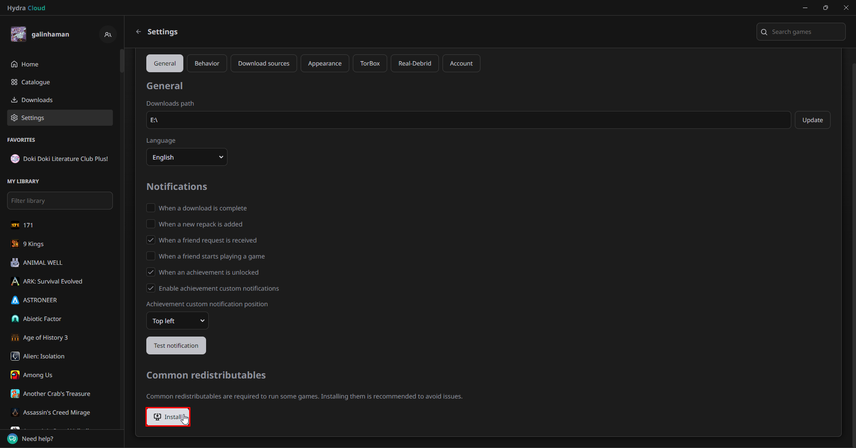
Task: Switch to the Download sources tab
Action: click(x=264, y=63)
